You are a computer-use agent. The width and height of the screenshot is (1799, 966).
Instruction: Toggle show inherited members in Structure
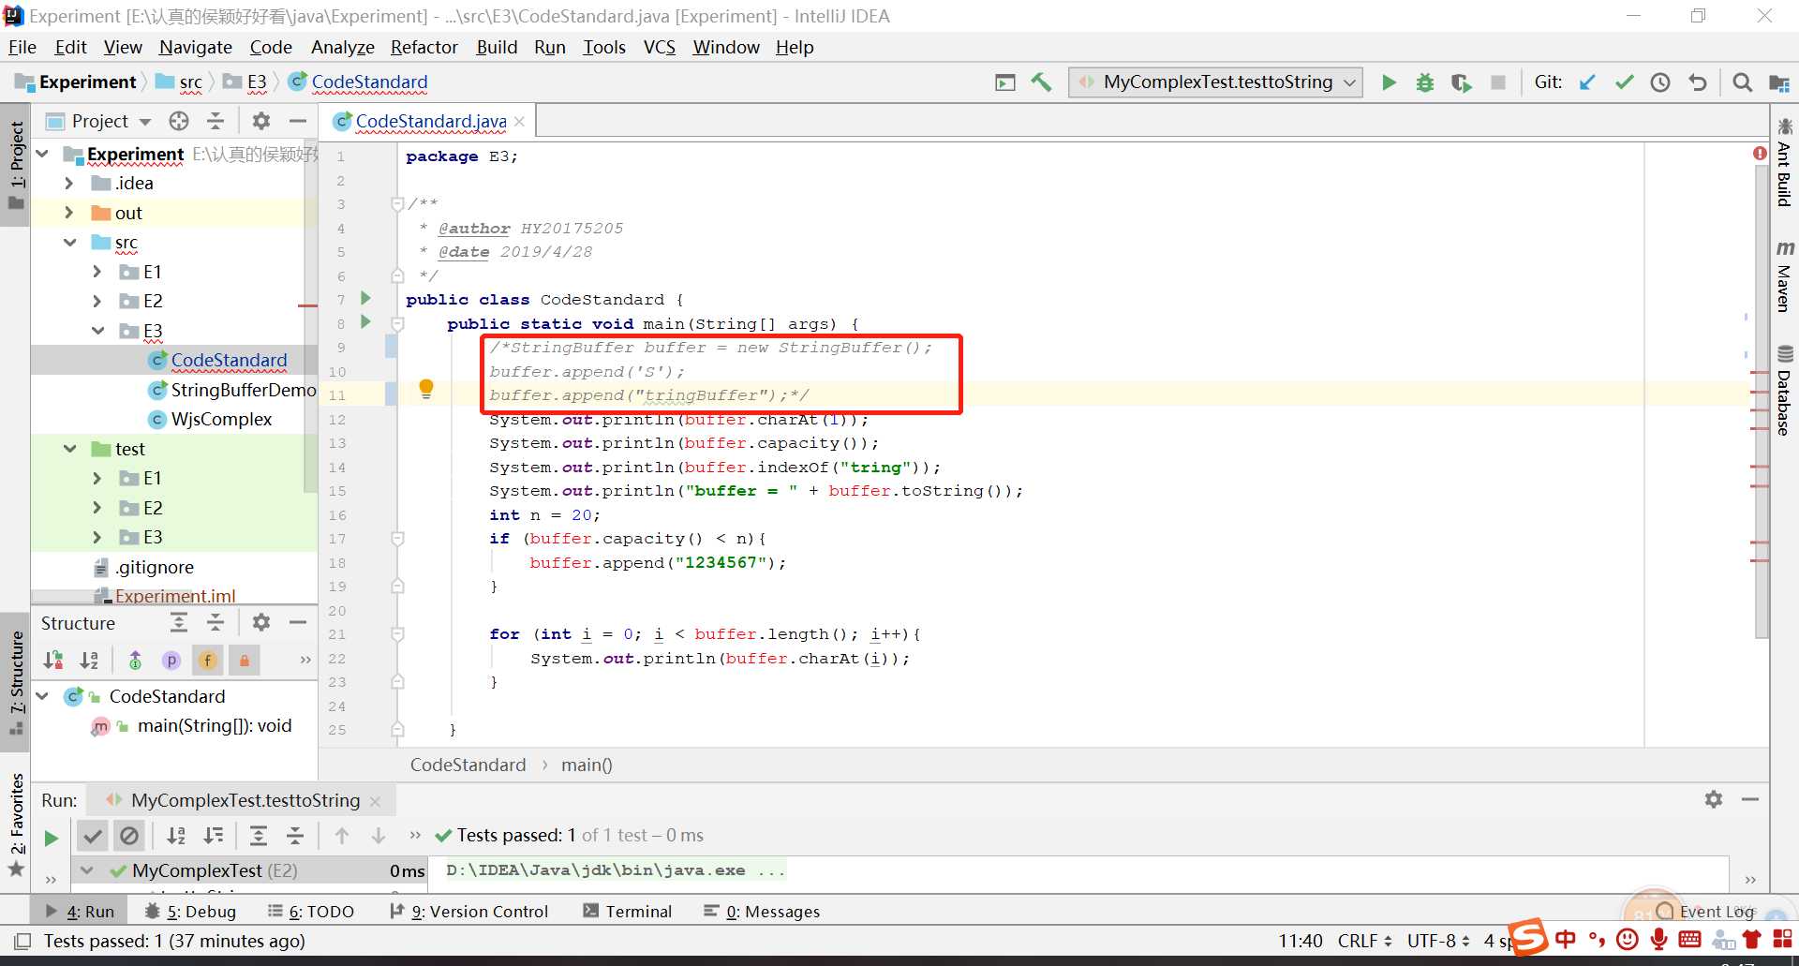pyautogui.click(x=135, y=661)
